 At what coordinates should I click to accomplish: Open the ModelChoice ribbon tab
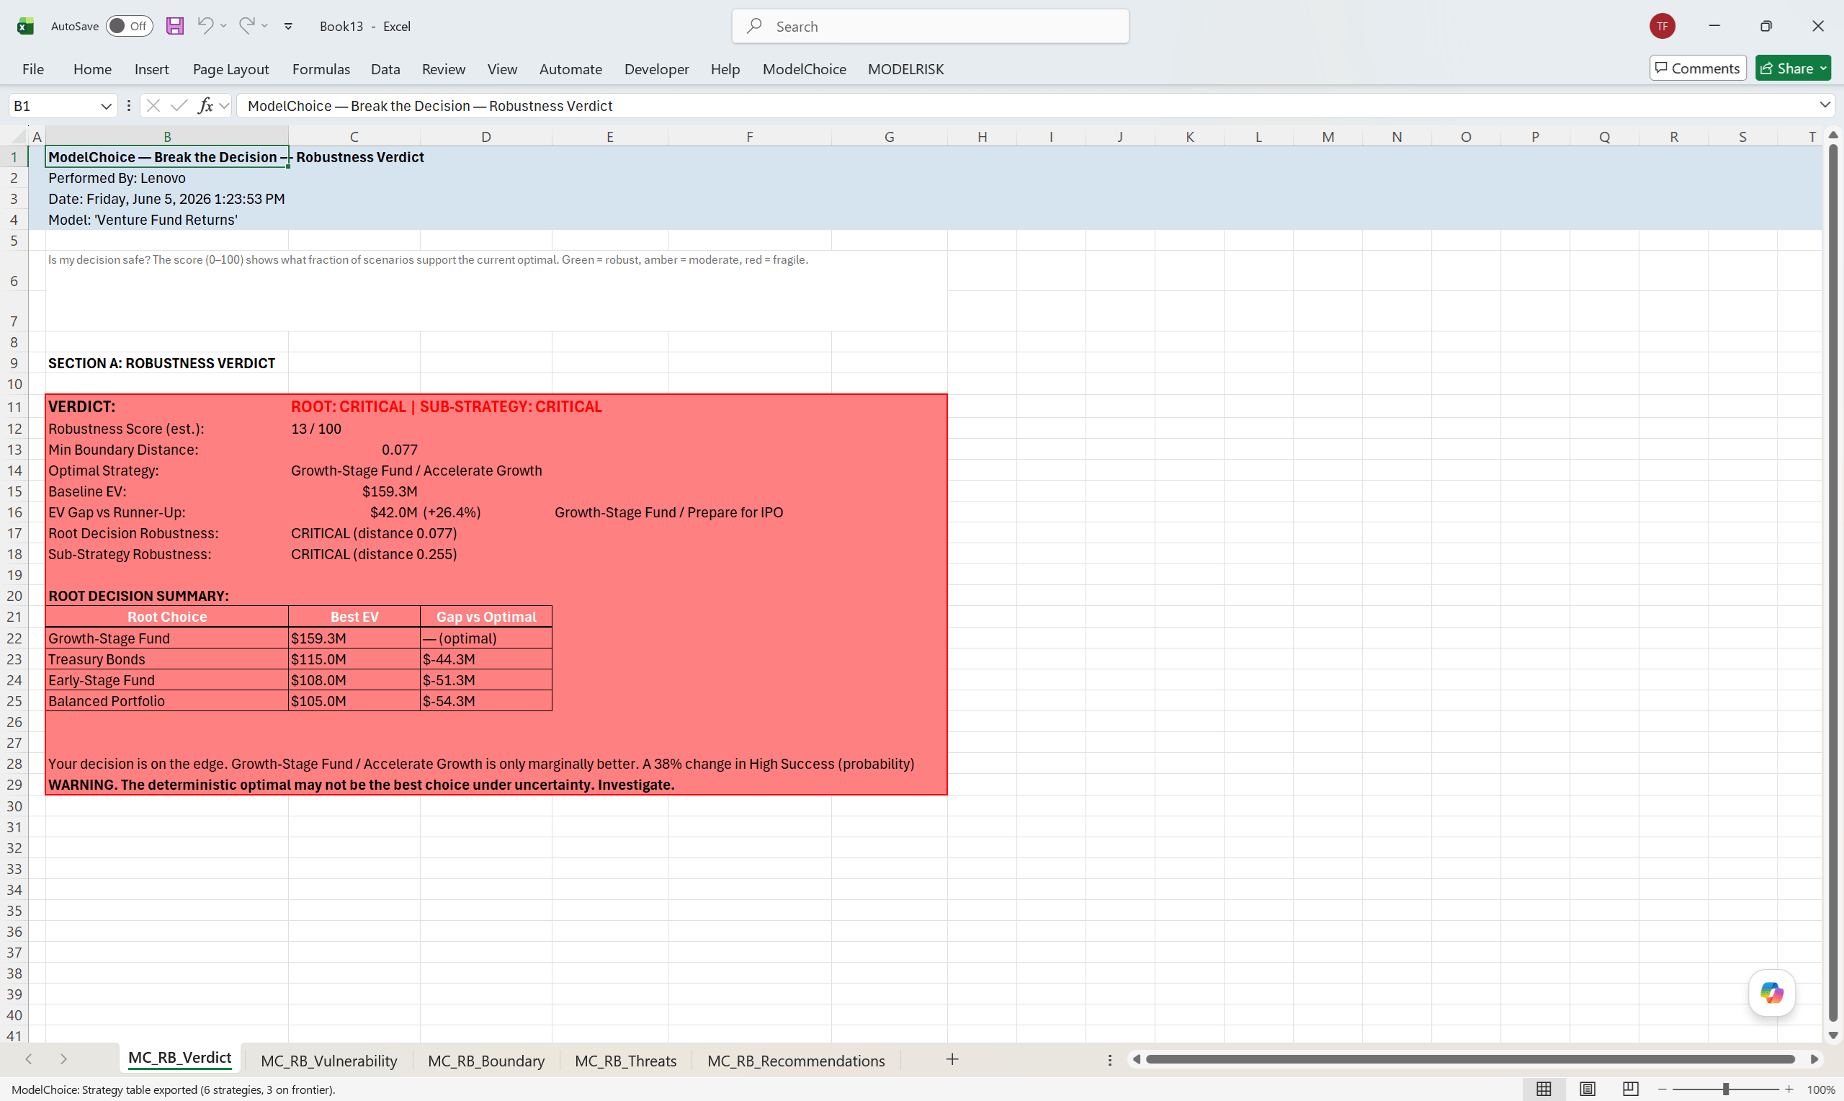805,69
